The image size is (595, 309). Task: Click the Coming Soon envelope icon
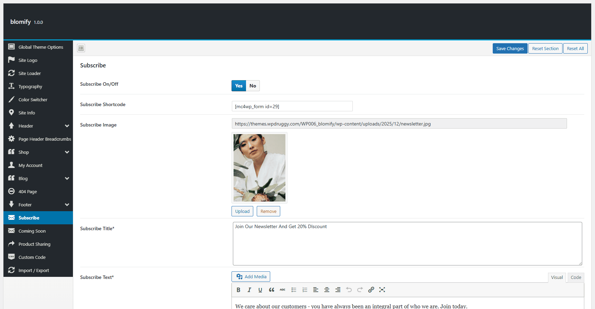tap(11, 231)
